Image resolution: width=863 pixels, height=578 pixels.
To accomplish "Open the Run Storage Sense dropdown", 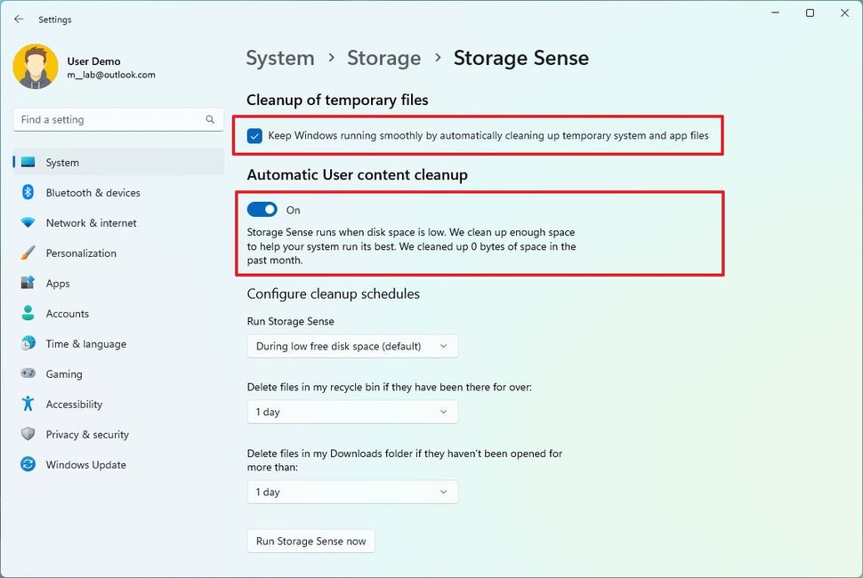I will tap(352, 346).
